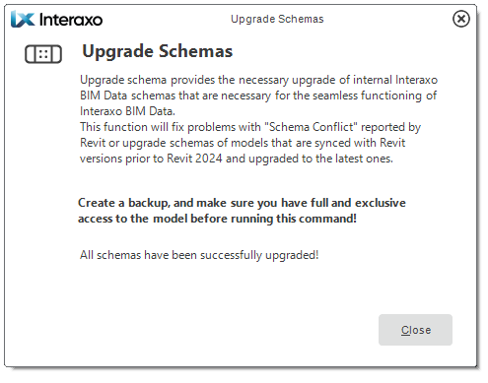
Task: Click the "All schemas have been successfully upgraded!" message
Action: click(199, 255)
